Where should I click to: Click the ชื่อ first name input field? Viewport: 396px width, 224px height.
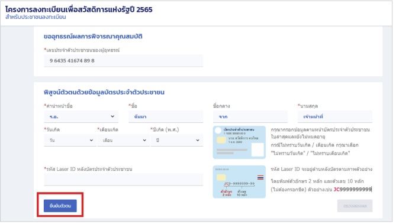[x=166, y=116]
